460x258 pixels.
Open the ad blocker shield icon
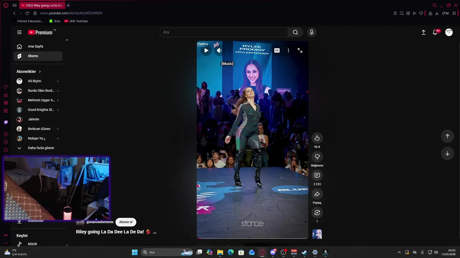pyautogui.click(x=408, y=13)
